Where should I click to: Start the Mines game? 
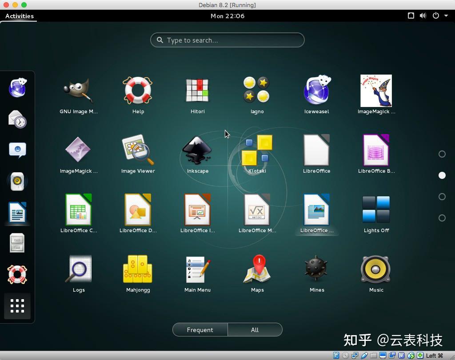pos(316,273)
